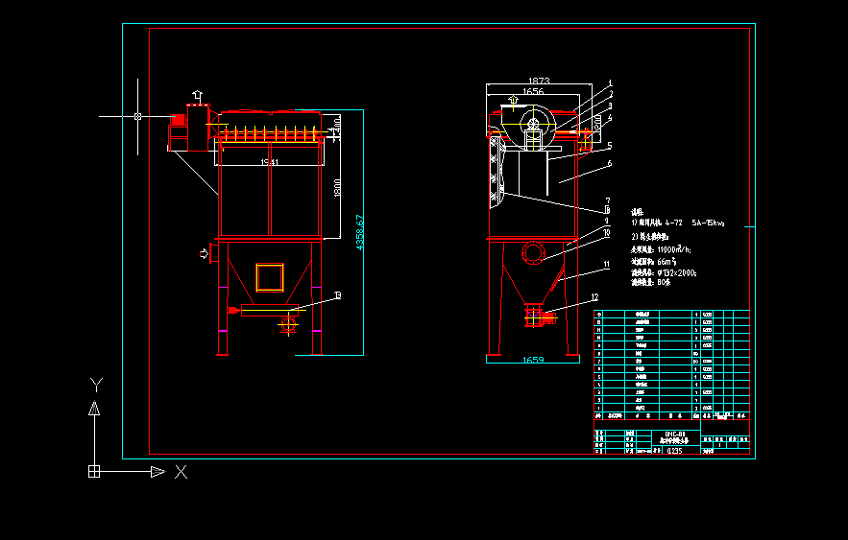Select the discharge valve under left-view conveyor
848x540 pixels.
point(288,324)
